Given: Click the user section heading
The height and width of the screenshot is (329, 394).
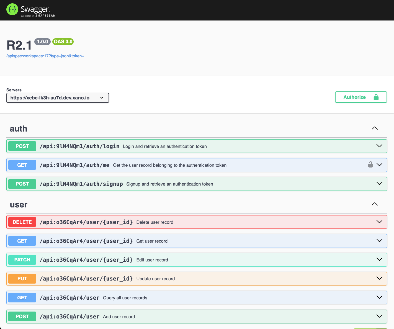Looking at the screenshot, I should point(18,204).
